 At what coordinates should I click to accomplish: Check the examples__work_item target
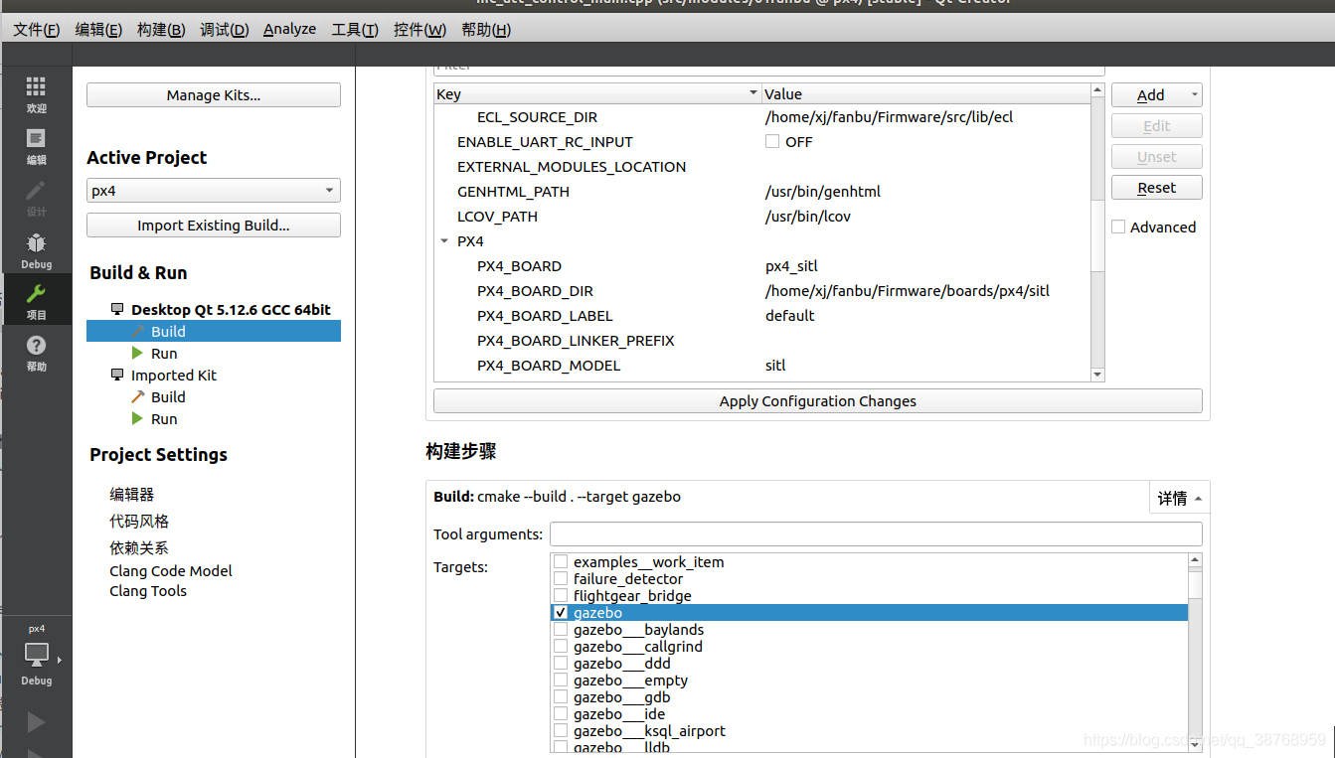pos(561,561)
